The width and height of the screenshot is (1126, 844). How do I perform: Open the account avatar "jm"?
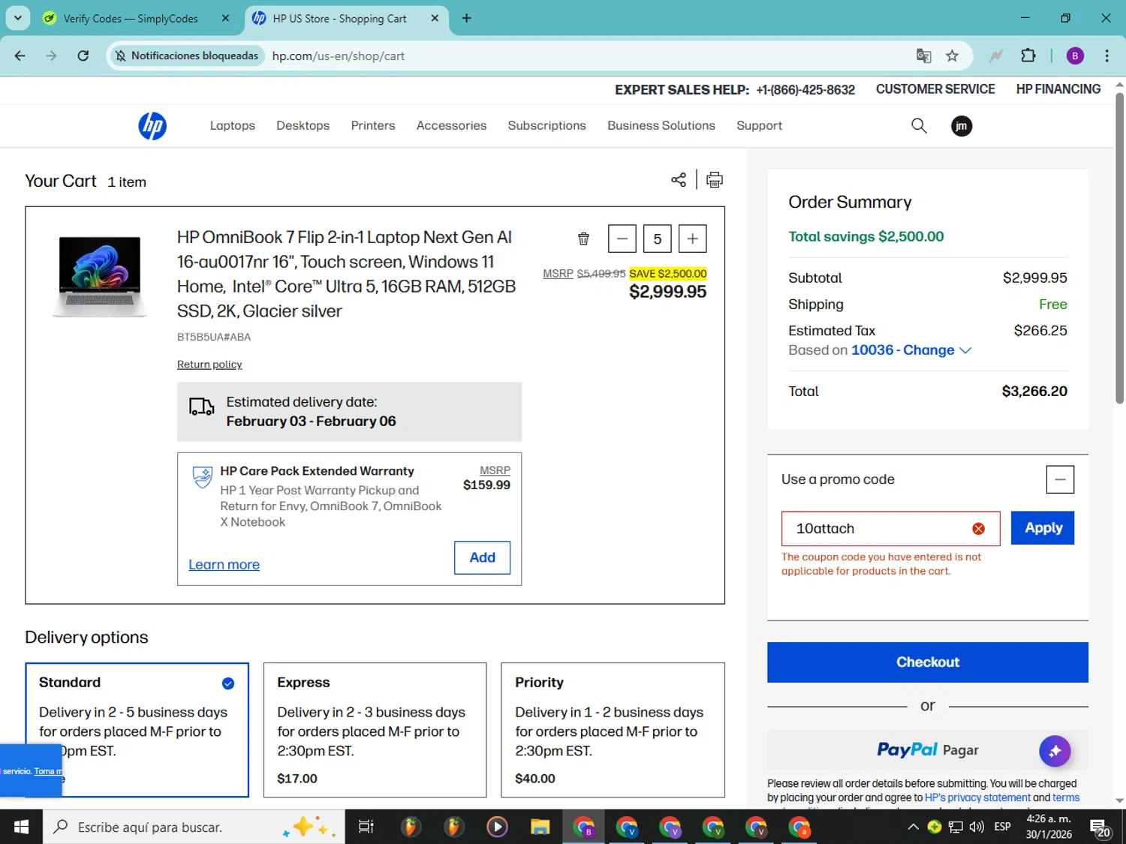(x=962, y=126)
